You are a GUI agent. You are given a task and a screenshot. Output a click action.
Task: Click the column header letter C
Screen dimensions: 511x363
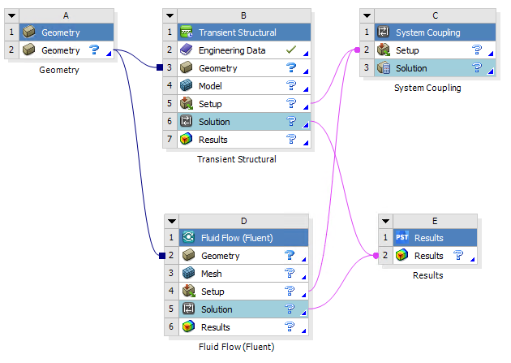coord(435,15)
